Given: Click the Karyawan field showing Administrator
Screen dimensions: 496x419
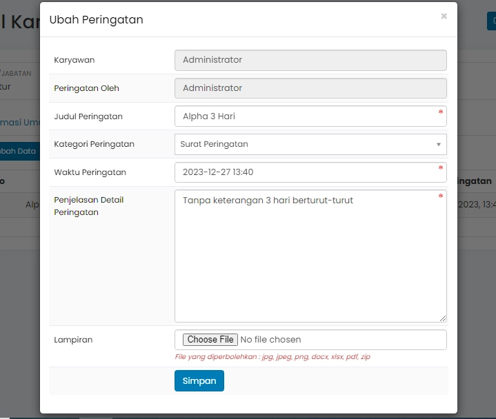Looking at the screenshot, I should tap(310, 60).
